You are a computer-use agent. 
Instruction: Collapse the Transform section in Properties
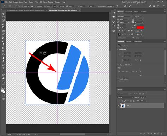[x=118, y=50]
